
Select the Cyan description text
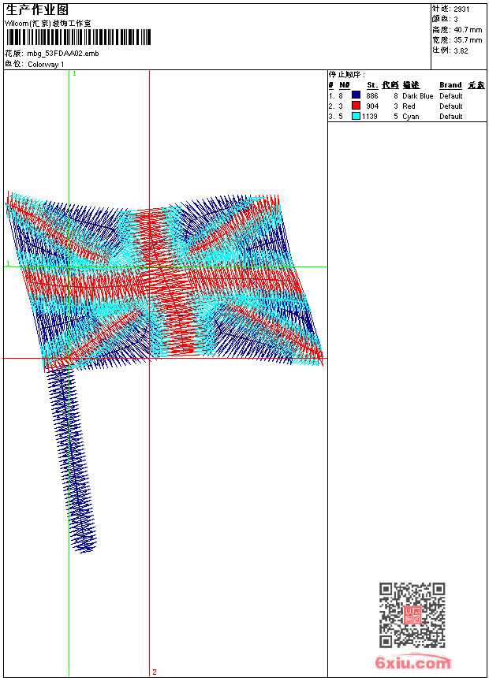[x=411, y=117]
